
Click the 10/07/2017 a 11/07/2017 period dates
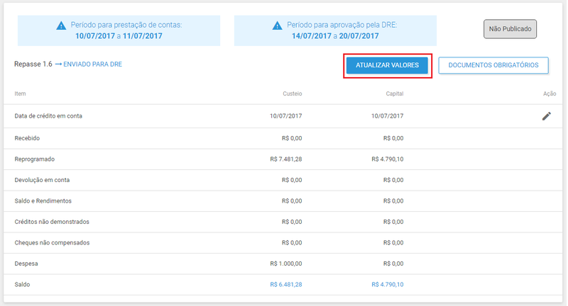pyautogui.click(x=119, y=36)
